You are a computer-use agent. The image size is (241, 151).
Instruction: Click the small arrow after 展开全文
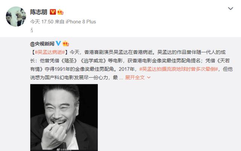click(149, 78)
